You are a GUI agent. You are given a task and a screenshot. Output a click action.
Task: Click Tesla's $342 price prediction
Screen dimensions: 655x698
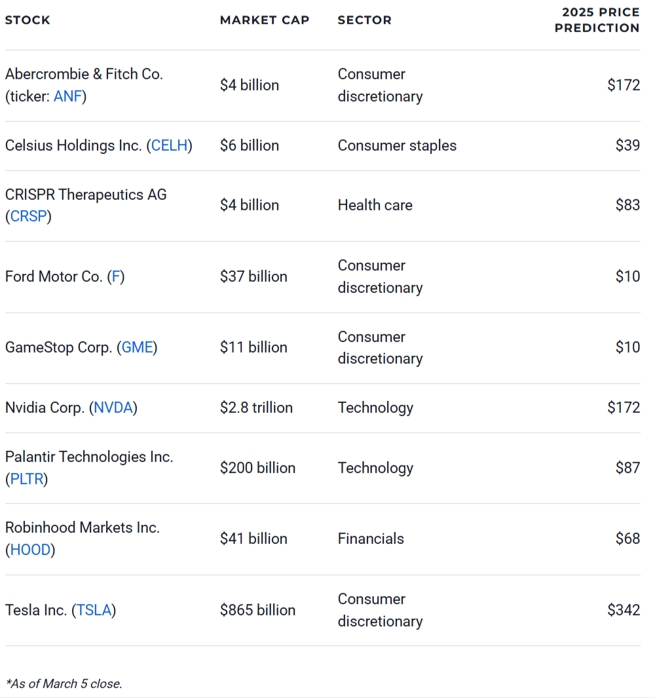point(624,610)
